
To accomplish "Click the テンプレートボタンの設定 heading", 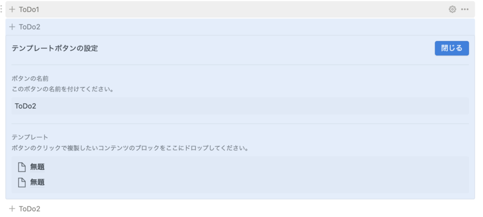I will 55,48.
